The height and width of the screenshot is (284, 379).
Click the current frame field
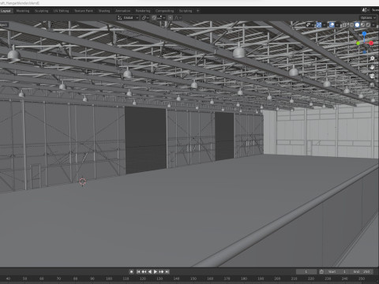click(306, 271)
